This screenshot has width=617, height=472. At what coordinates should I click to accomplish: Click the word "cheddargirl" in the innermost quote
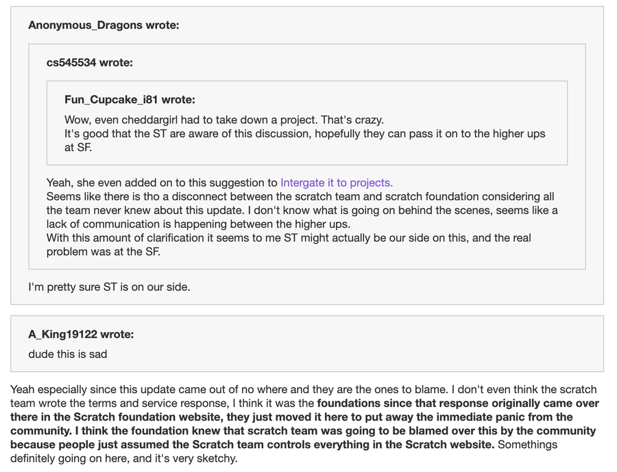(152, 120)
